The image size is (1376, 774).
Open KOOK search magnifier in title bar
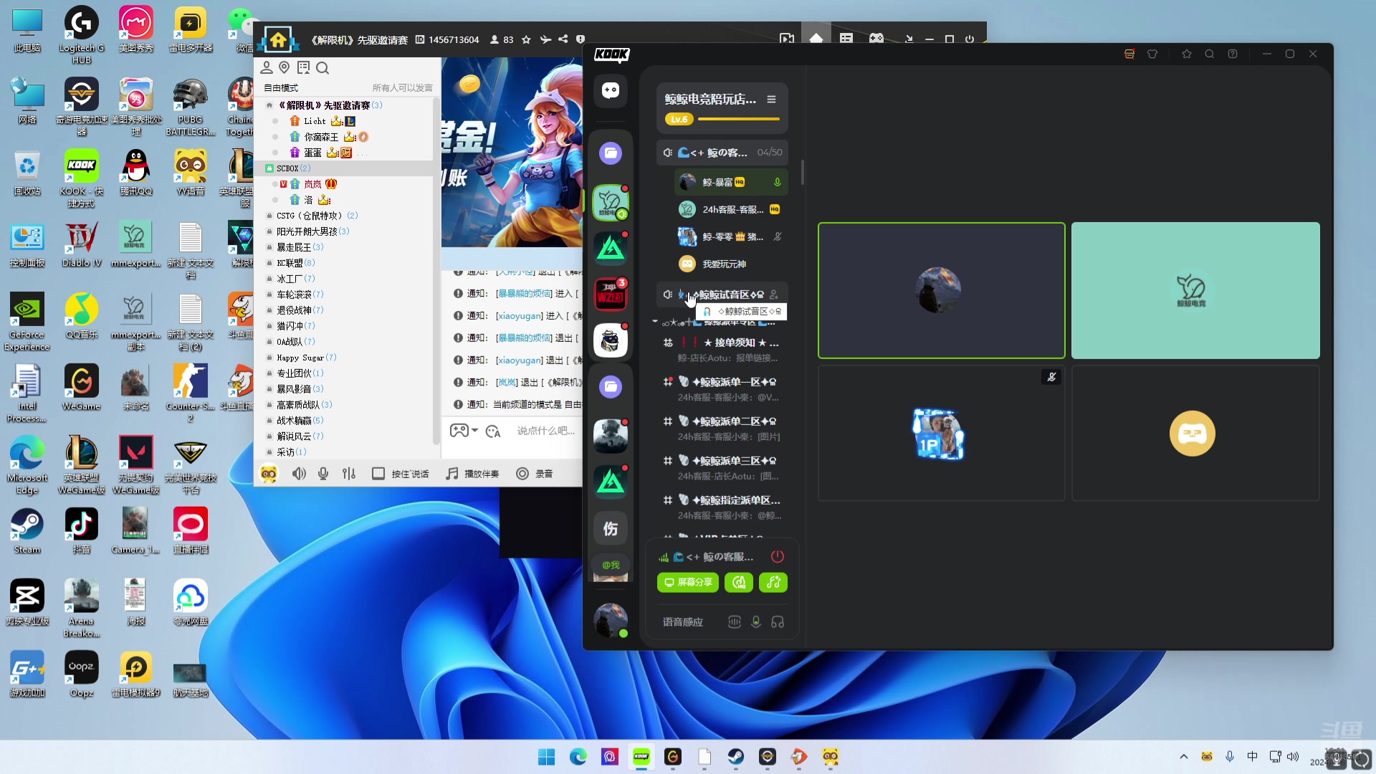[x=1210, y=54]
